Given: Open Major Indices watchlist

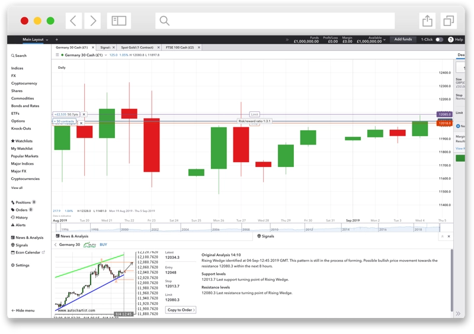Looking at the screenshot, I should coord(23,164).
